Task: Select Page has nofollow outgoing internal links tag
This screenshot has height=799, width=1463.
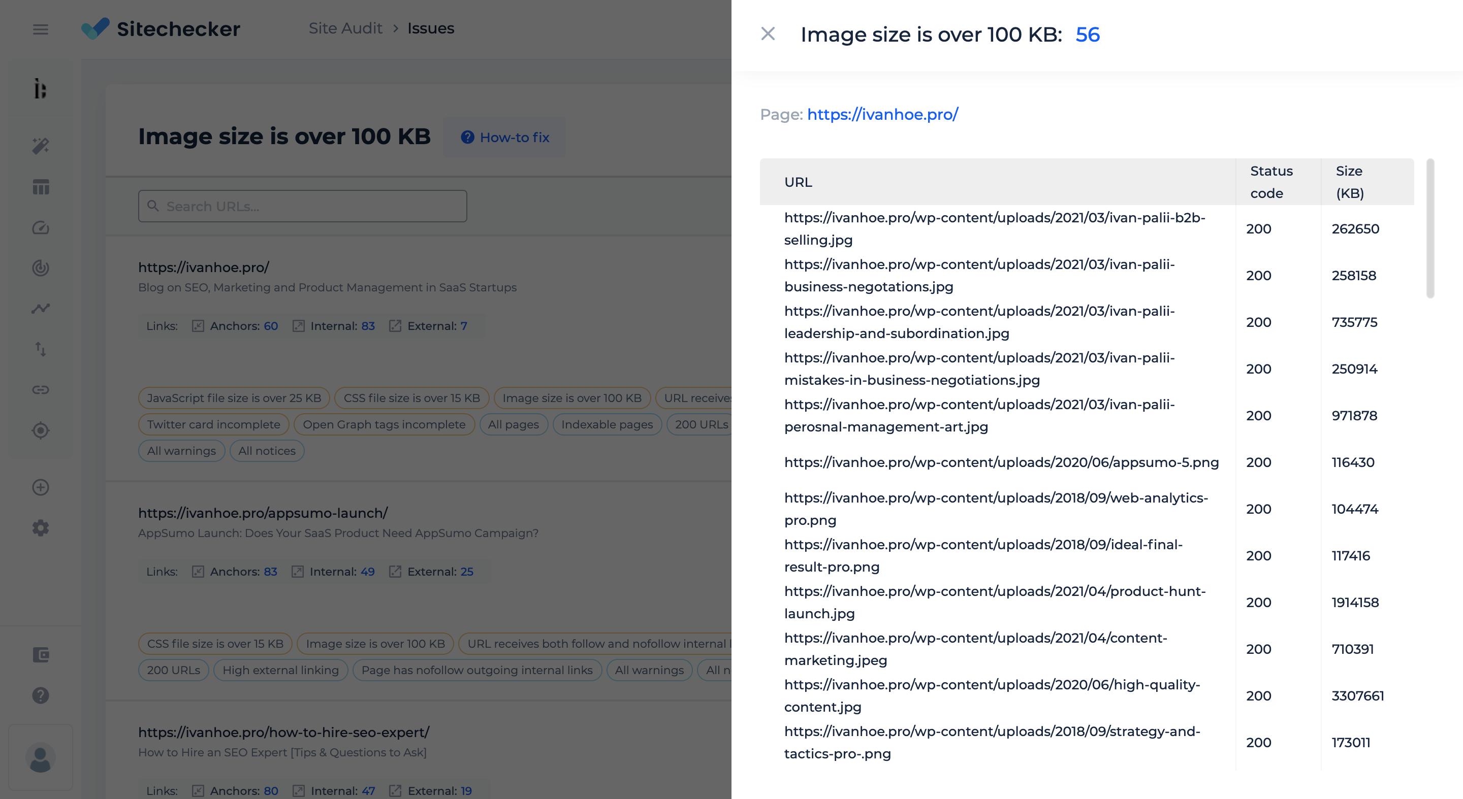Action: (477, 670)
